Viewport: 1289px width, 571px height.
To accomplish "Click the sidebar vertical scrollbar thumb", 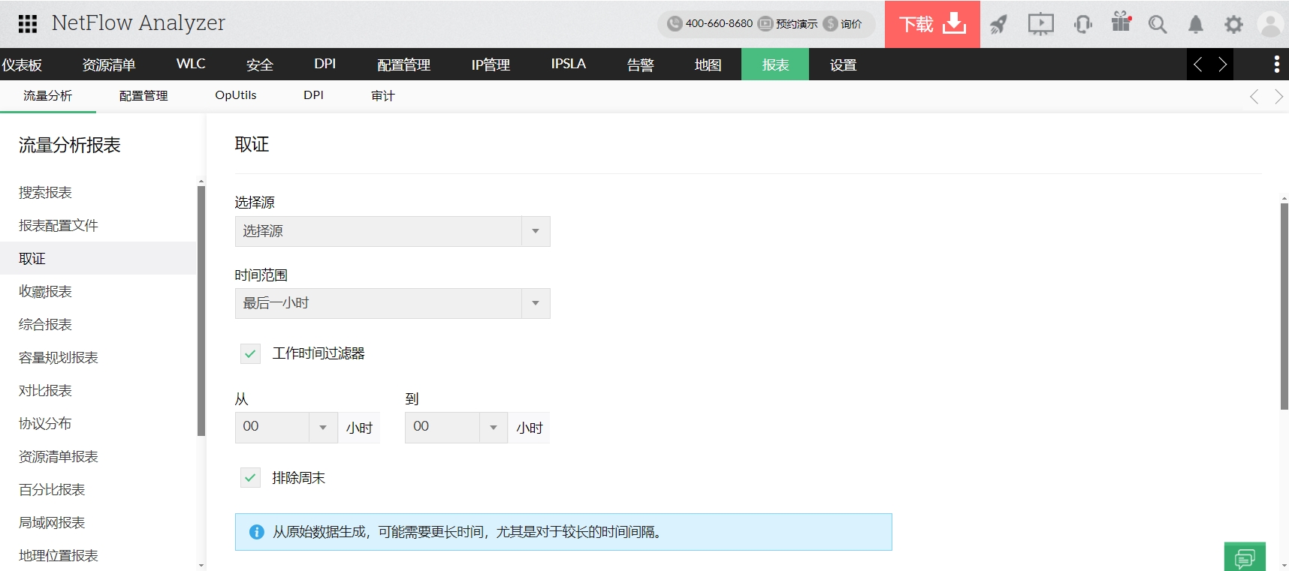I will pyautogui.click(x=201, y=311).
